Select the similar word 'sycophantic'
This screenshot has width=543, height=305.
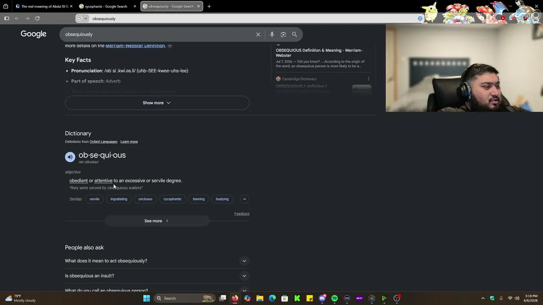tap(172, 199)
